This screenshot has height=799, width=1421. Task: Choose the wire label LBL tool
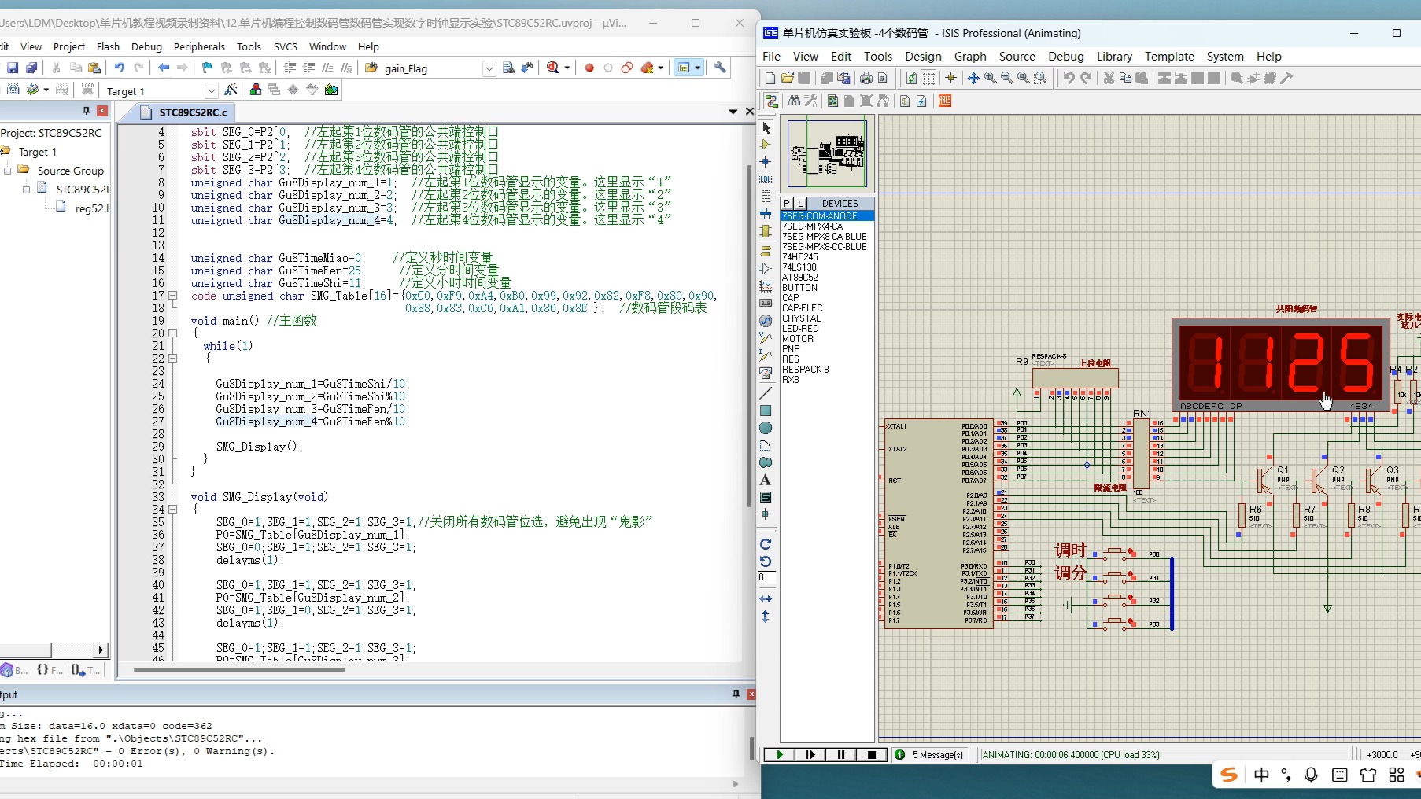(766, 179)
